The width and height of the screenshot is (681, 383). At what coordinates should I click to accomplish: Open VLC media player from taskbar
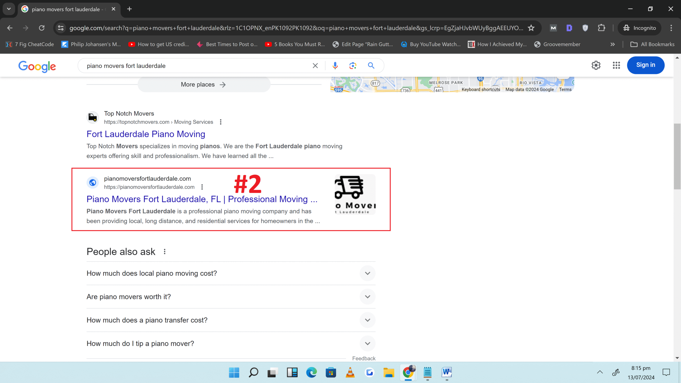(350, 372)
